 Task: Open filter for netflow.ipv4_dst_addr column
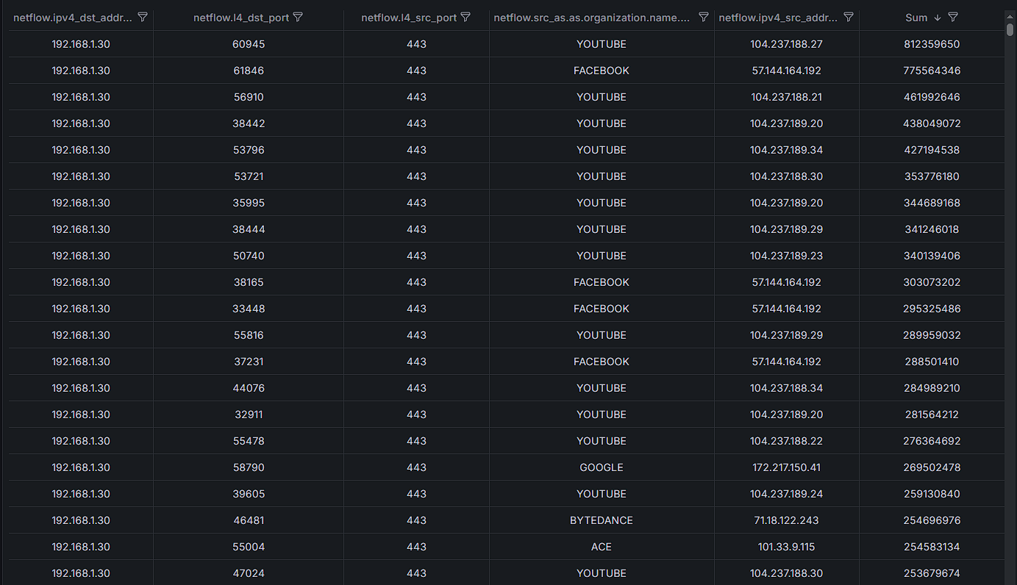click(143, 17)
